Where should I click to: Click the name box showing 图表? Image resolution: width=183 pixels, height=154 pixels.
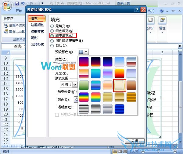click(13, 46)
